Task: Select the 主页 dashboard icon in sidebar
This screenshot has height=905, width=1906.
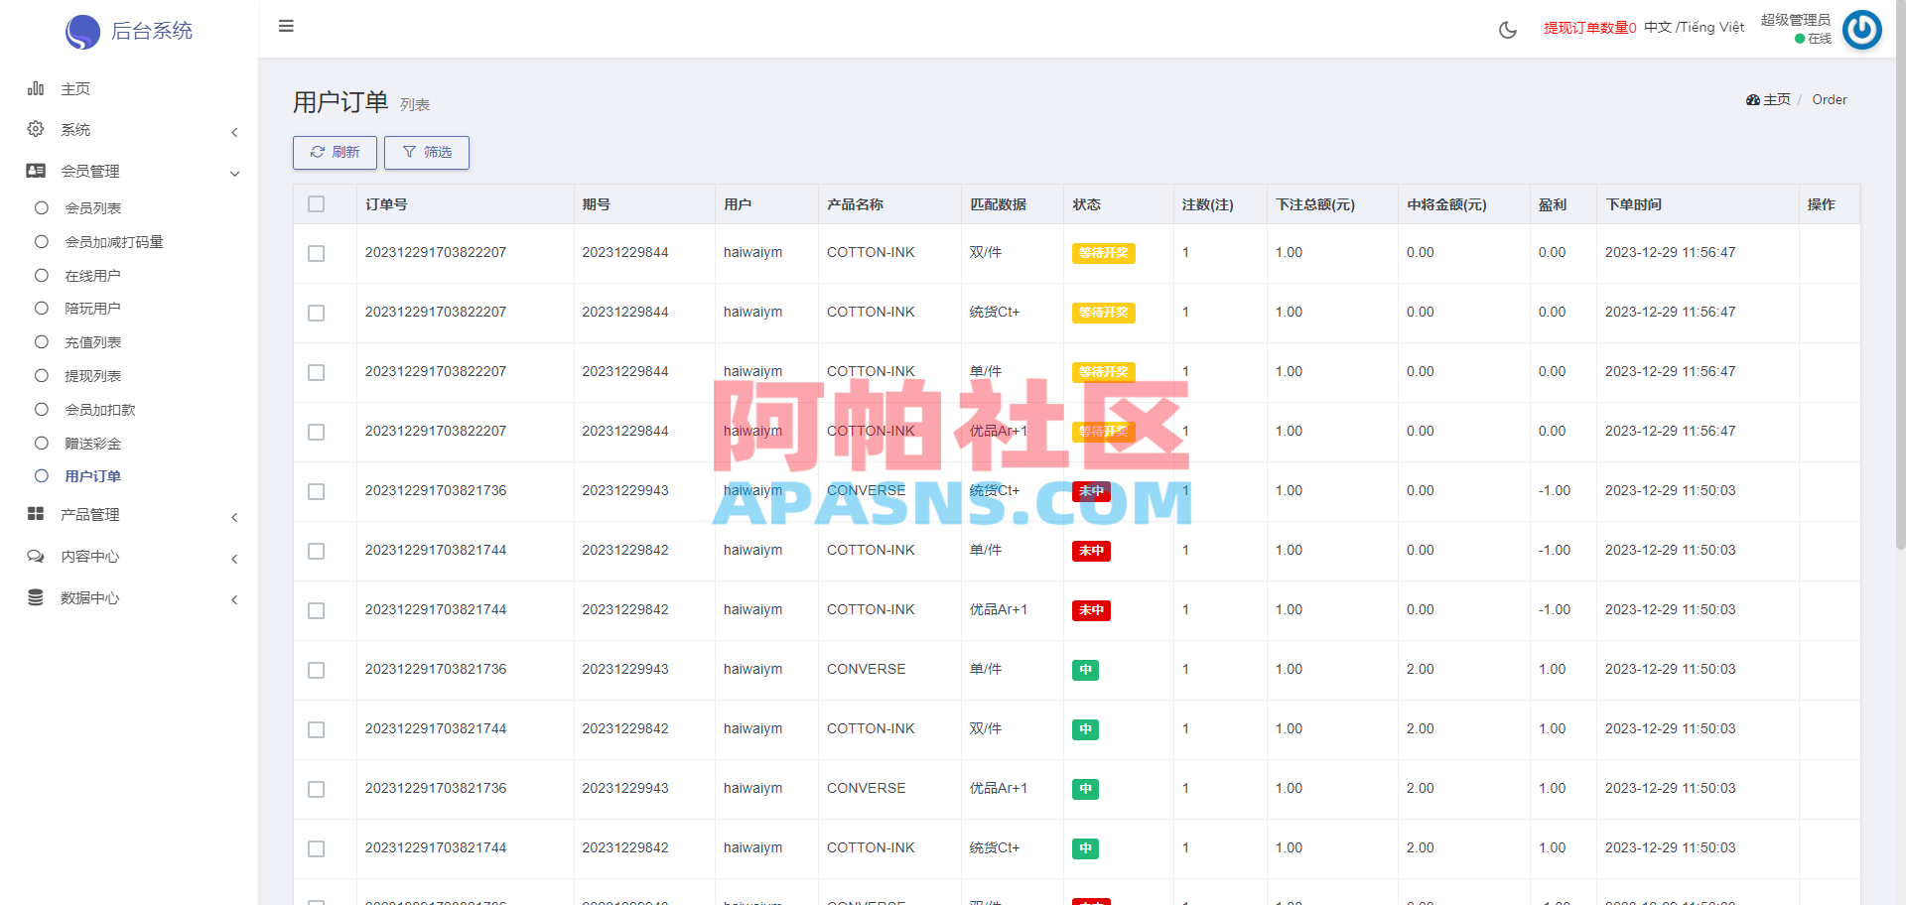Action: click(35, 88)
